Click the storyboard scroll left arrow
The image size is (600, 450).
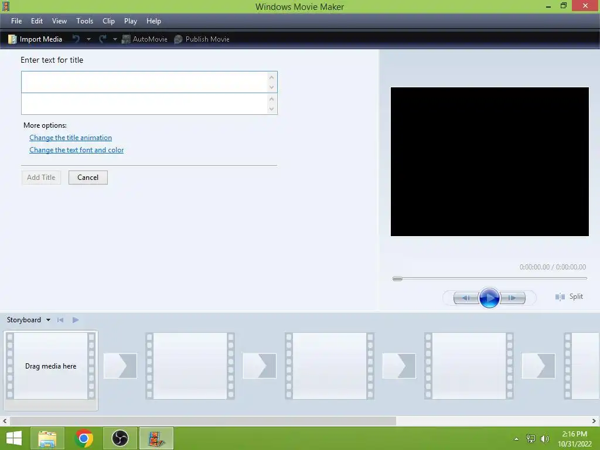coord(5,421)
